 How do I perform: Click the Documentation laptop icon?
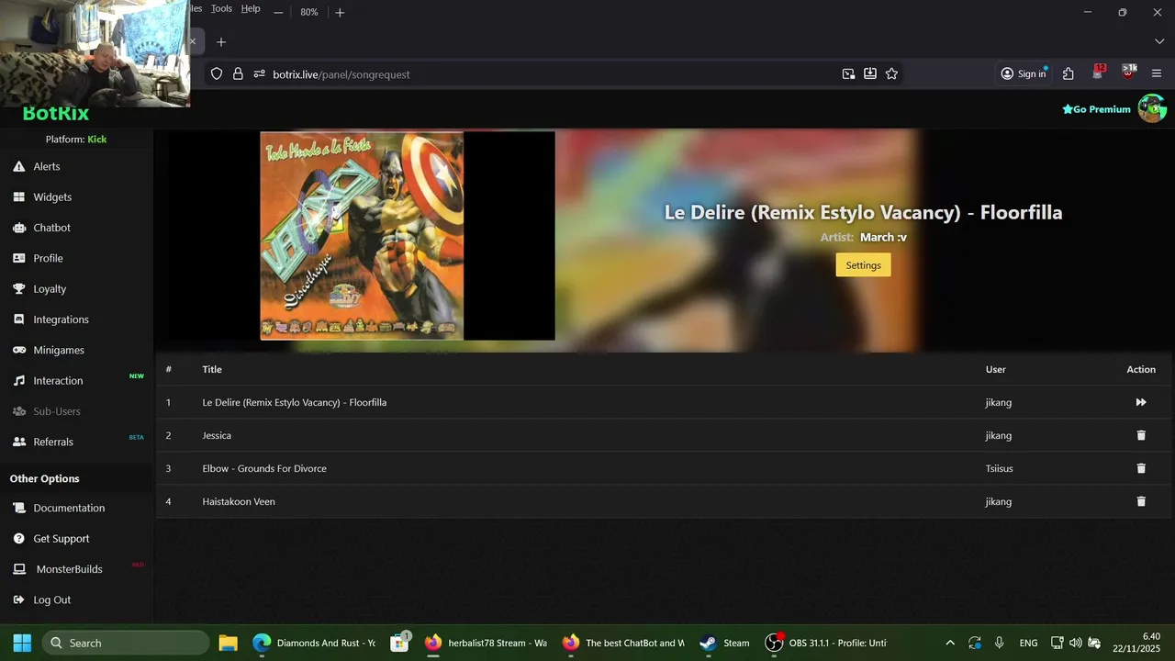[x=18, y=508]
